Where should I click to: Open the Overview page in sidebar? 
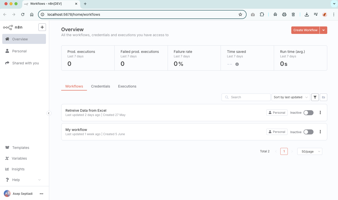coord(24,39)
